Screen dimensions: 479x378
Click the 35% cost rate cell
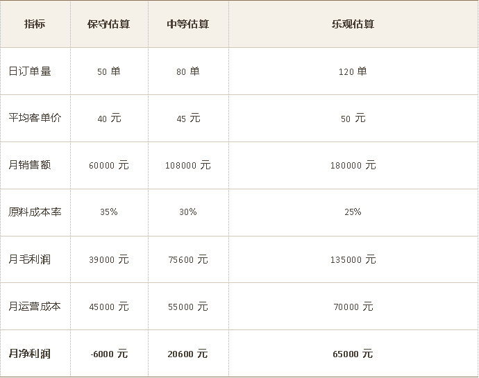(109, 212)
